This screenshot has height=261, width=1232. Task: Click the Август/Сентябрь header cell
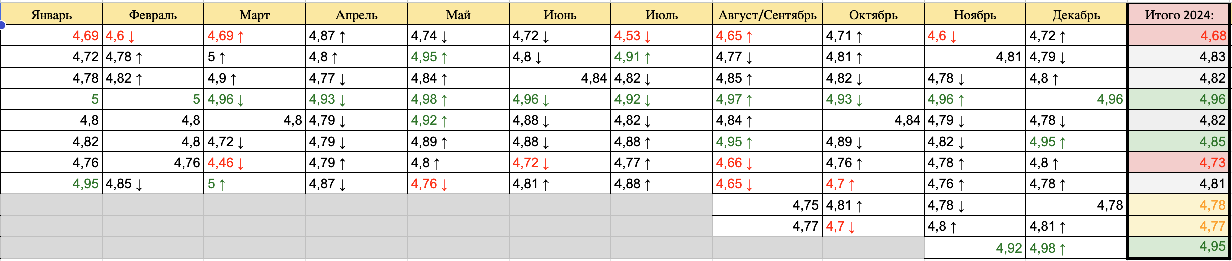[768, 15]
